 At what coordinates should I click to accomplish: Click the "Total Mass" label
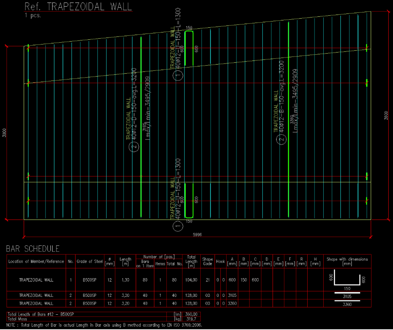17,319
